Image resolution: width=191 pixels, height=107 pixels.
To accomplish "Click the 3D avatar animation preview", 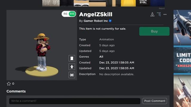I will point(42,45).
